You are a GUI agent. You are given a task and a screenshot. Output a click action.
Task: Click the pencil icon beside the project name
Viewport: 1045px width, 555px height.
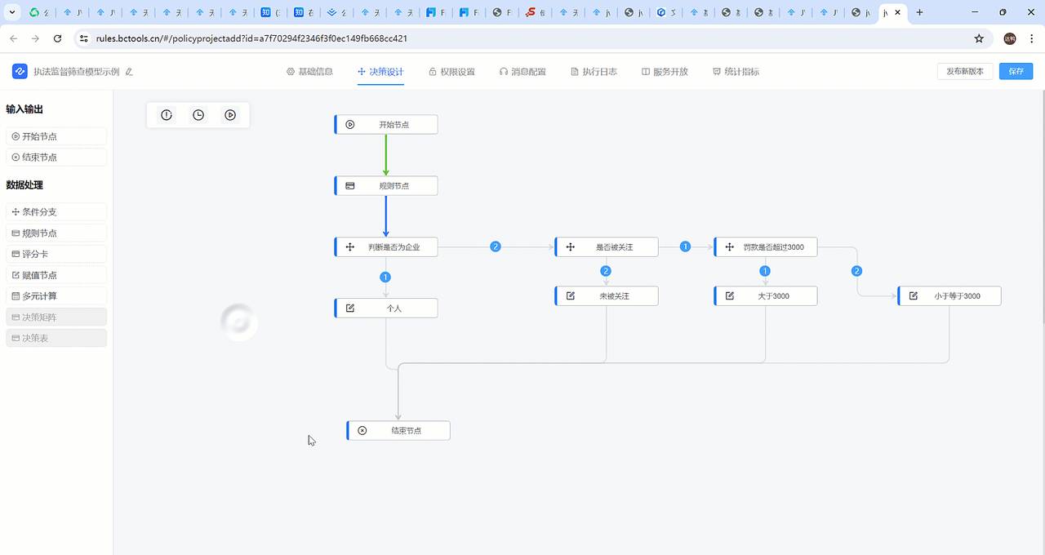(129, 72)
